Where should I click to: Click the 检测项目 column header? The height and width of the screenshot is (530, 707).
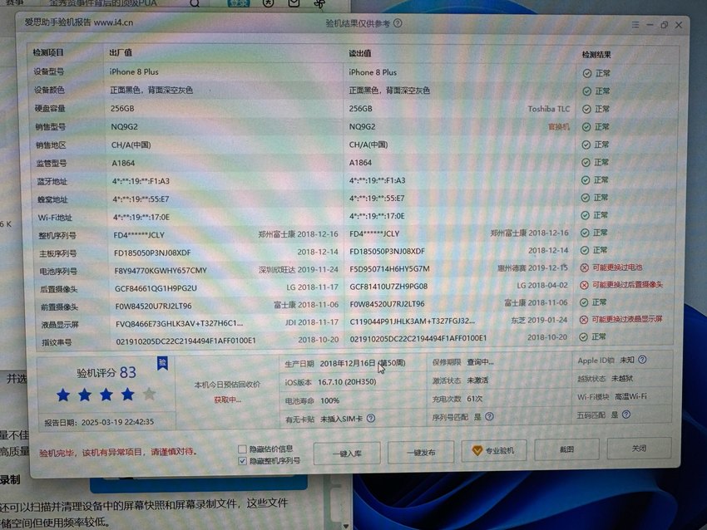click(48, 52)
